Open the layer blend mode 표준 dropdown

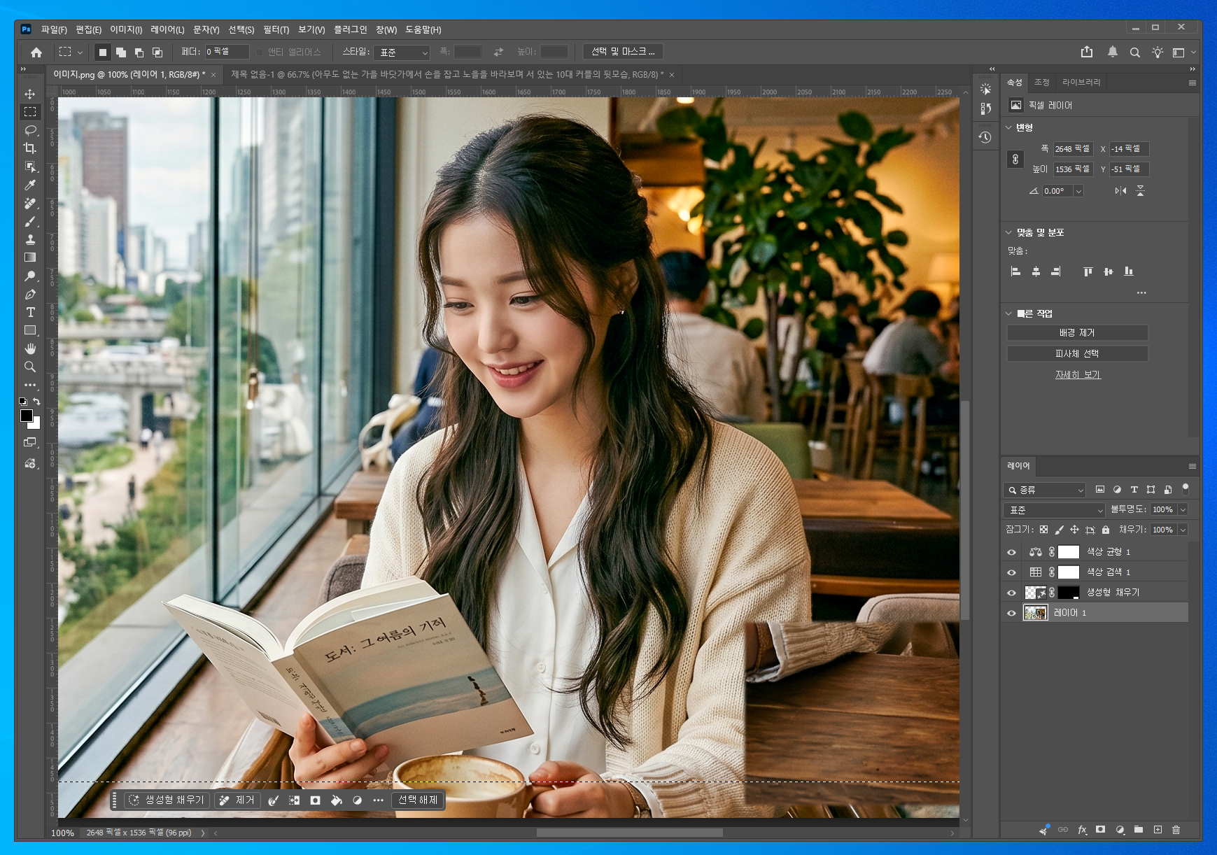click(1053, 510)
